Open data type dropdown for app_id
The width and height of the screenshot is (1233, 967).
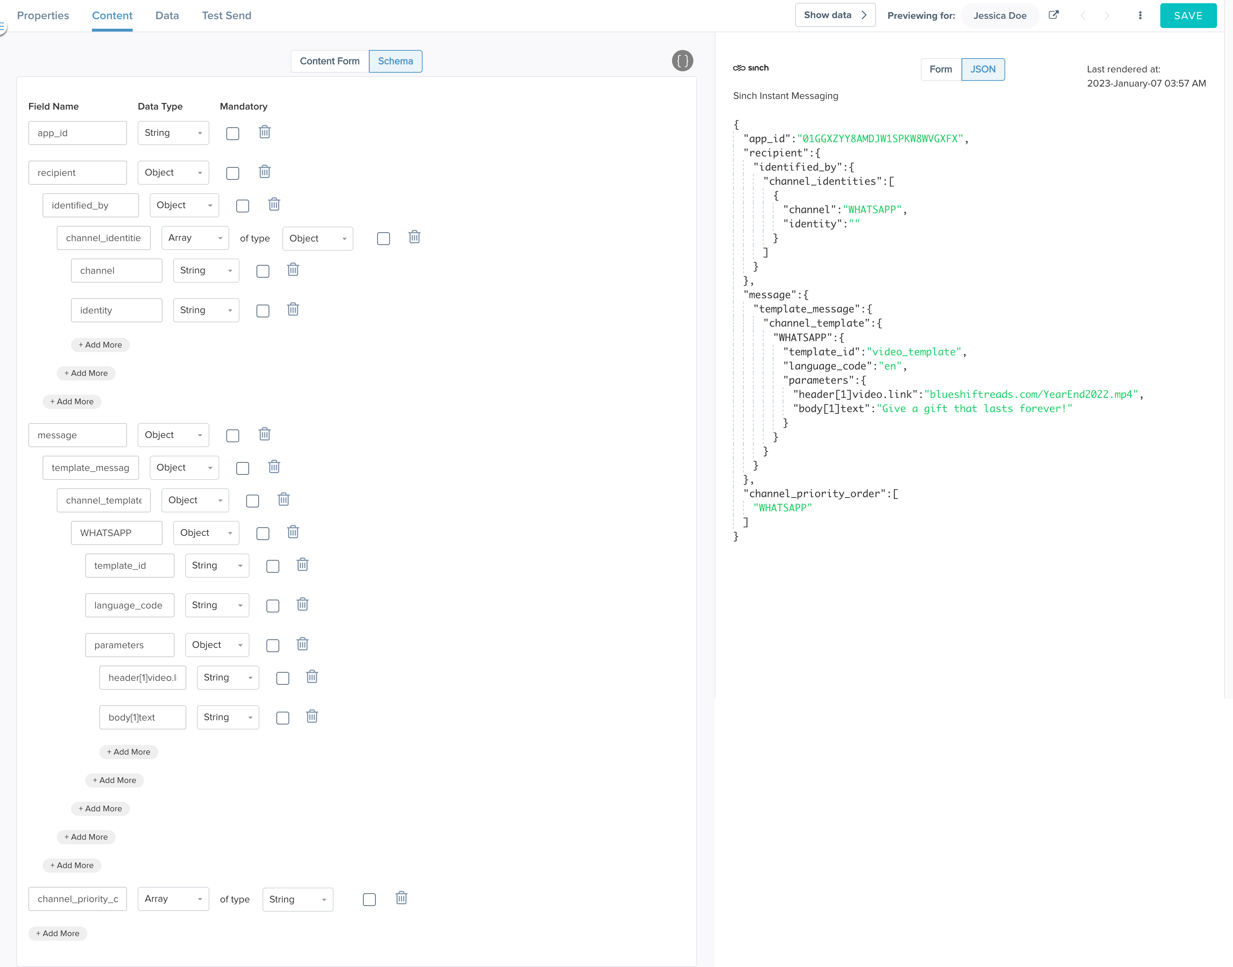point(173,133)
